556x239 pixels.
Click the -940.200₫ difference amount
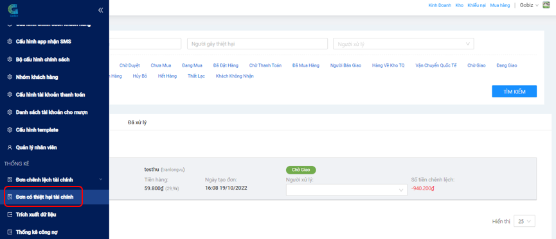pos(423,188)
